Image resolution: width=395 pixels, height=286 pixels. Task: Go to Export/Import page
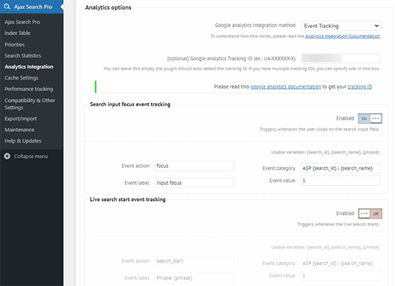click(x=21, y=118)
